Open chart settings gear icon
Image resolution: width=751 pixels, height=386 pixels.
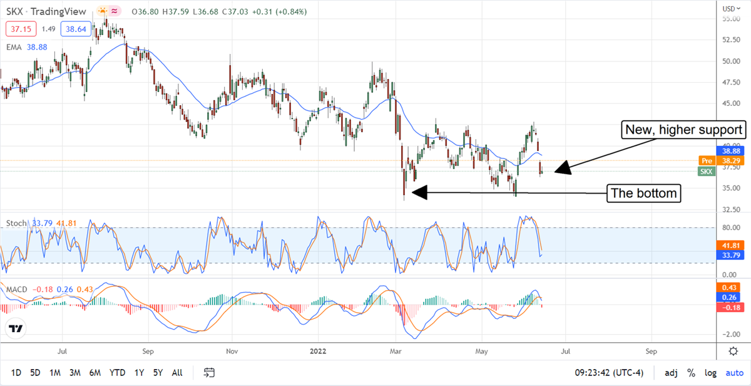pyautogui.click(x=733, y=351)
